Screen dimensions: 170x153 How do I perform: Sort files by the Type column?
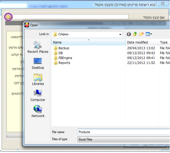164,42
